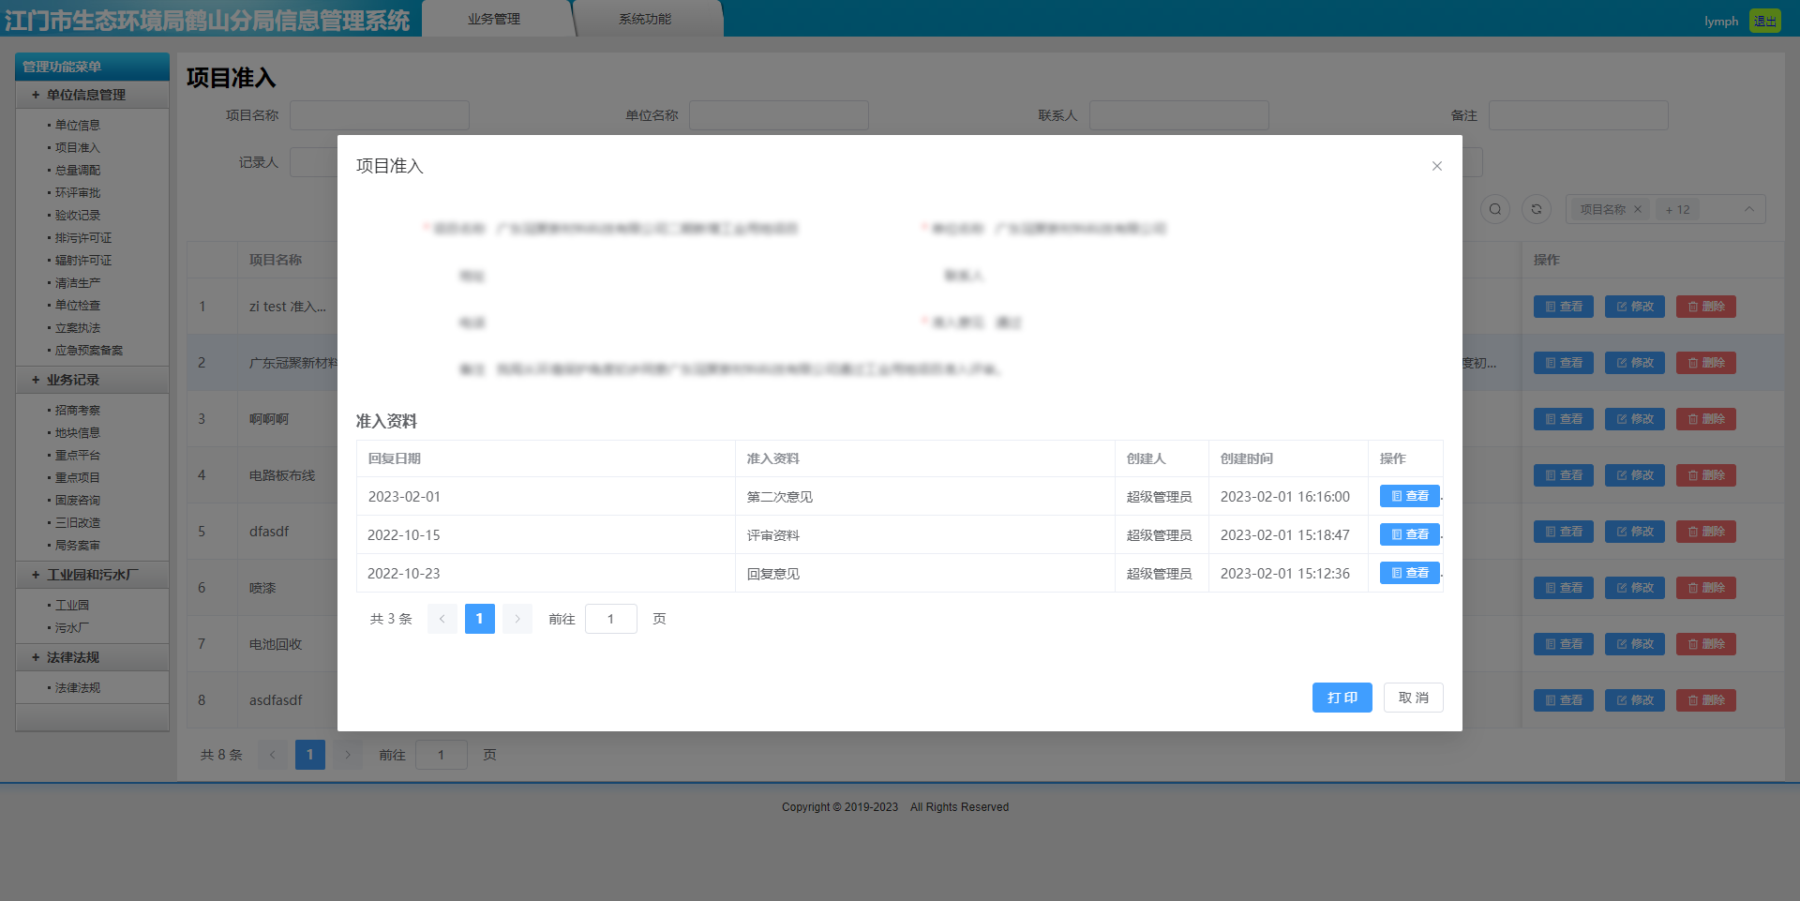Open 局务案审 in sidebar
This screenshot has height=901, width=1800.
[x=77, y=545]
